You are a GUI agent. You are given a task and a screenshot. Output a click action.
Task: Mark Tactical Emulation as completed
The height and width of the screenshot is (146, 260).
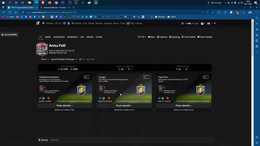point(65,110)
